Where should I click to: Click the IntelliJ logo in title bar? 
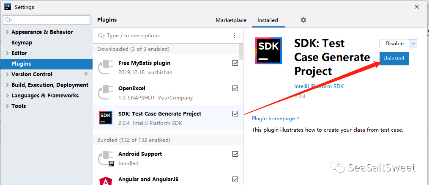[x=7, y=7]
